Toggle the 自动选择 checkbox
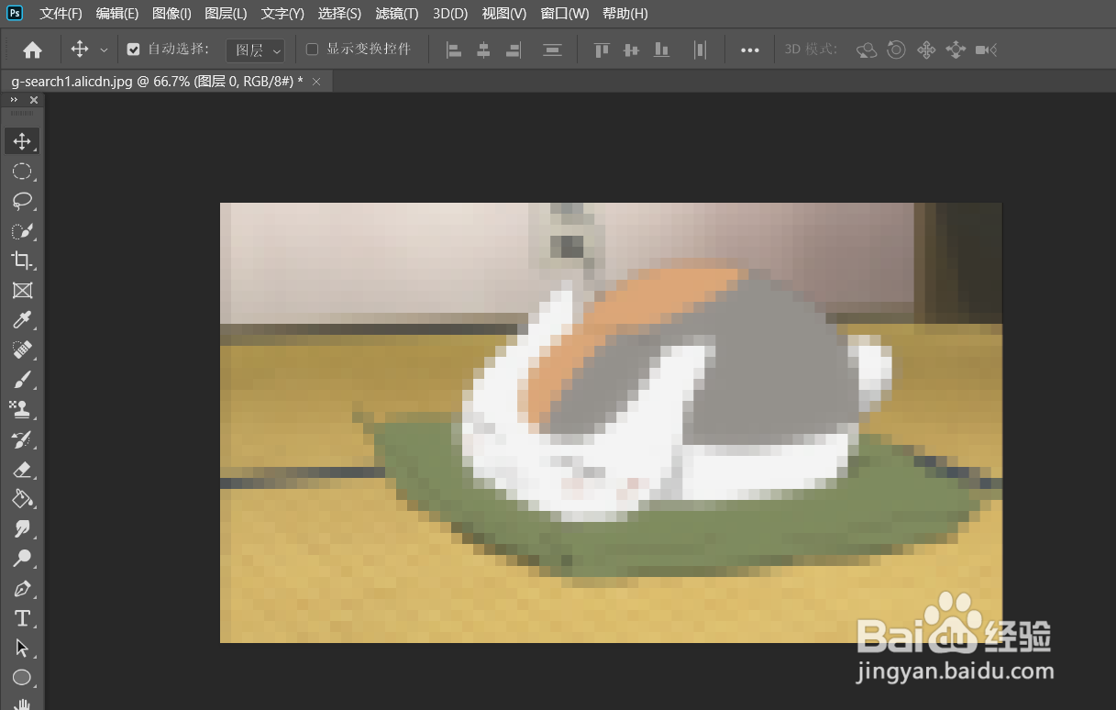 coord(133,50)
